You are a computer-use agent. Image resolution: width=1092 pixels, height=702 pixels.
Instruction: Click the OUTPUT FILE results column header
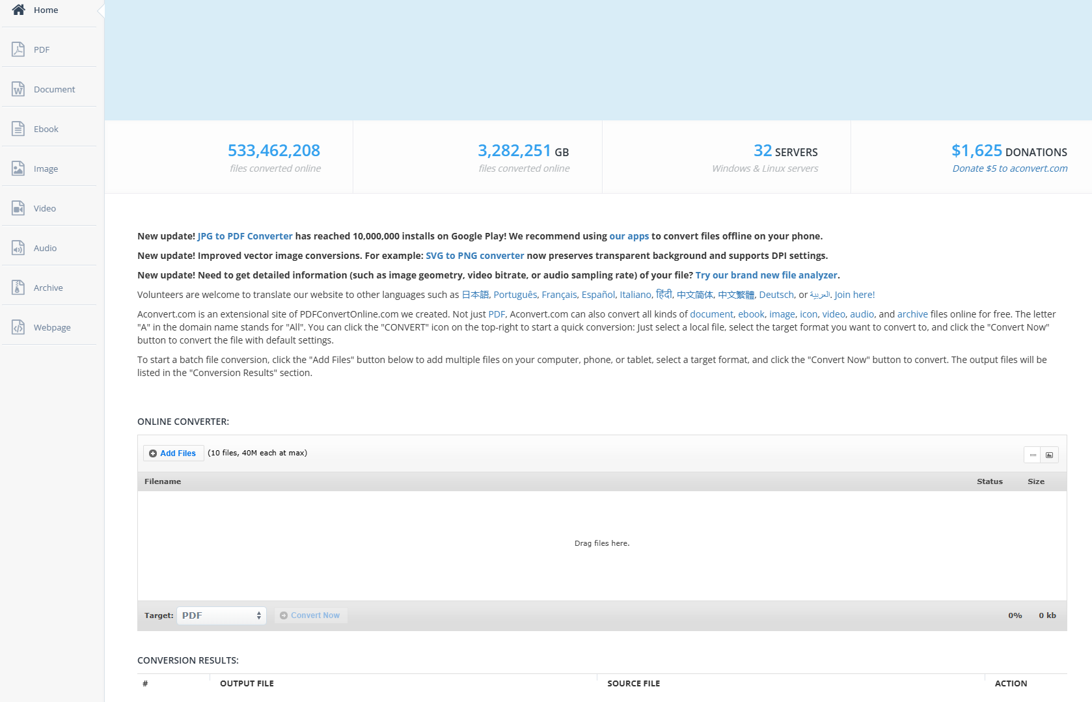click(247, 683)
